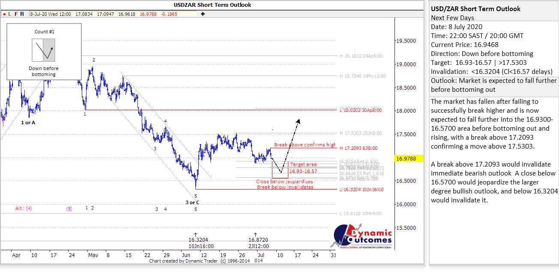Viewport: 559px width, 272px height.
Task: Click the May label on time axis
Action: [x=93, y=255]
